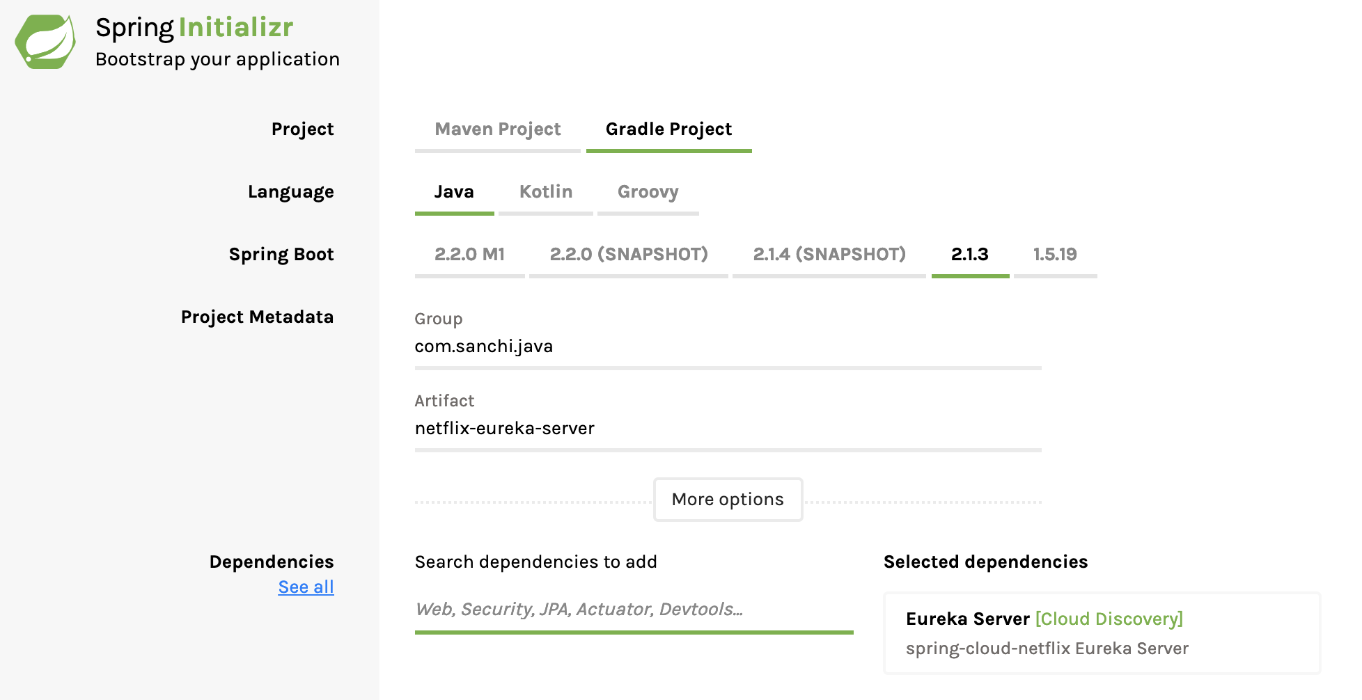Image resolution: width=1362 pixels, height=700 pixels.
Task: Click the dependencies search box
Action: [x=634, y=610]
